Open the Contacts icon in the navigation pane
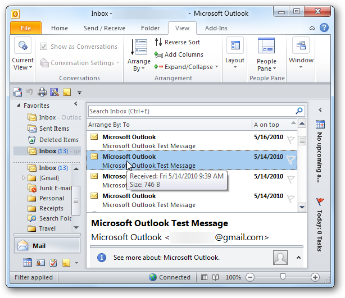Image resolution: width=345 pixels, height=298 pixels. coord(40,263)
